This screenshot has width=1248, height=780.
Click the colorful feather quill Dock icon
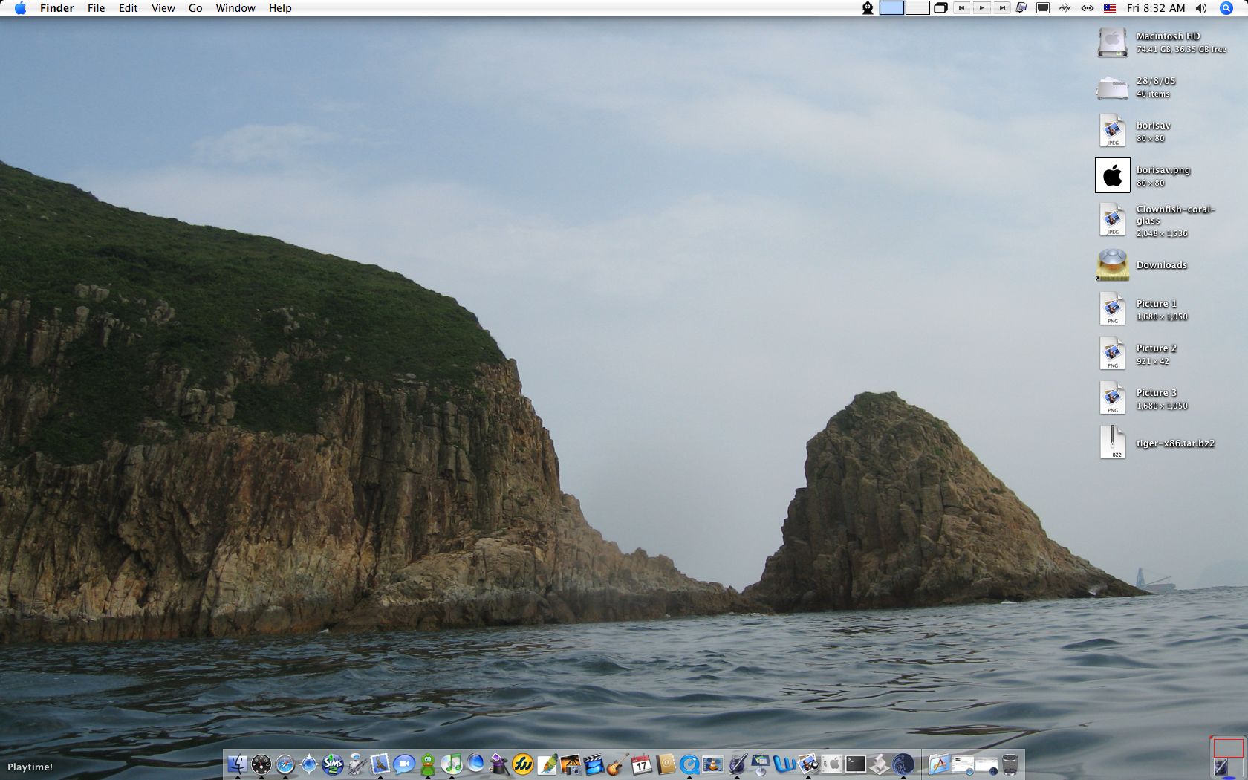point(546,764)
